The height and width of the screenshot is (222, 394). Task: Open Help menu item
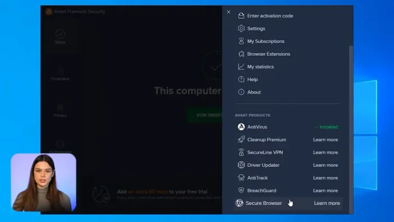253,79
